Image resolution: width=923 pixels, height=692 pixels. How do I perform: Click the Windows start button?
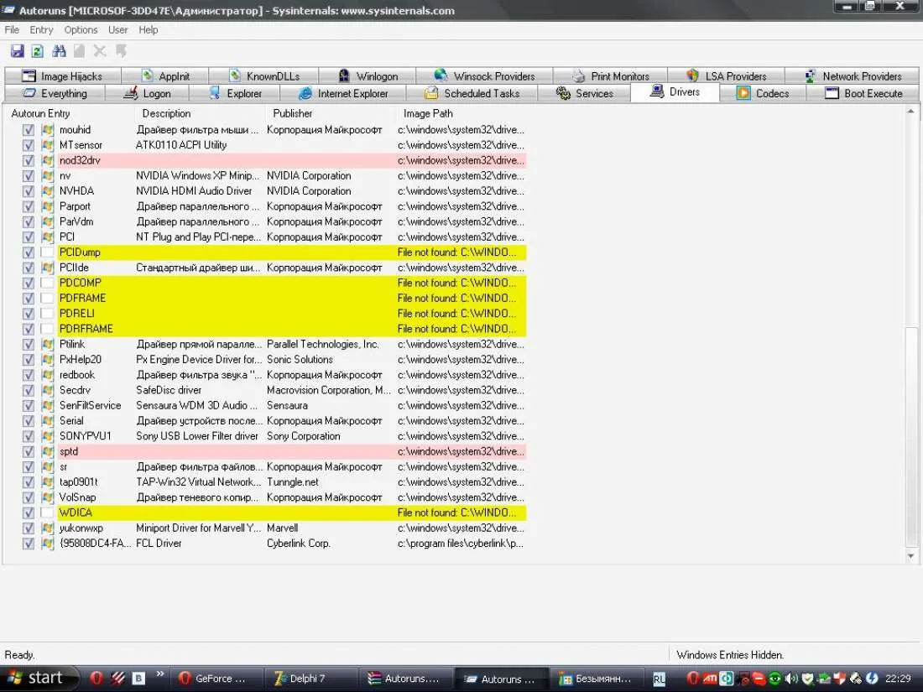[x=38, y=679]
